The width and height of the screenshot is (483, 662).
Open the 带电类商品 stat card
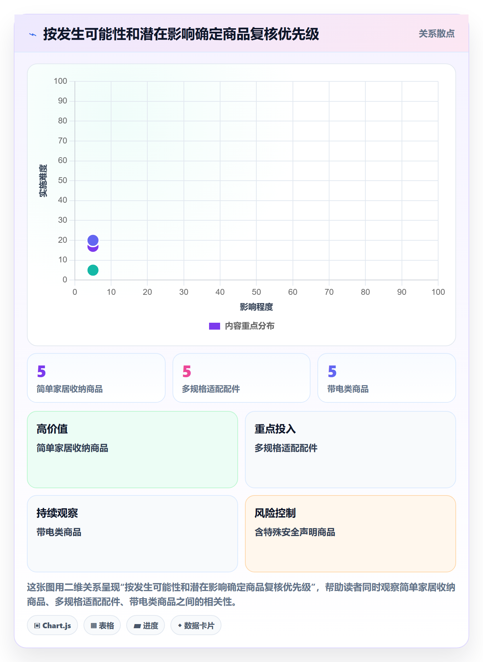[387, 378]
